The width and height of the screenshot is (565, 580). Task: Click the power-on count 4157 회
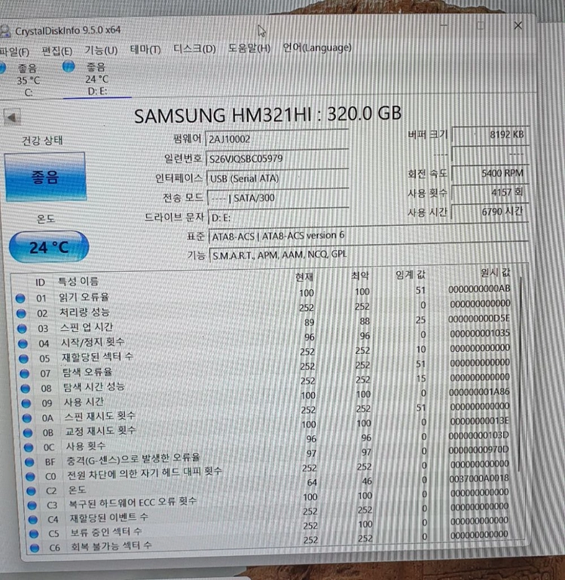click(x=490, y=193)
